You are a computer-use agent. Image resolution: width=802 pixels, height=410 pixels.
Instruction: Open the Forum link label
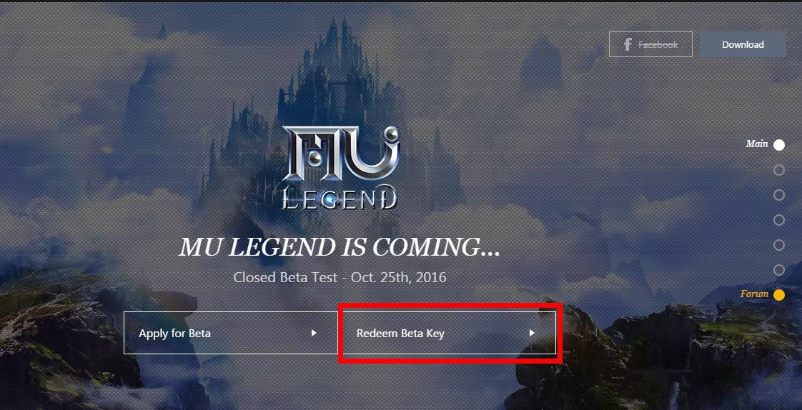point(754,294)
